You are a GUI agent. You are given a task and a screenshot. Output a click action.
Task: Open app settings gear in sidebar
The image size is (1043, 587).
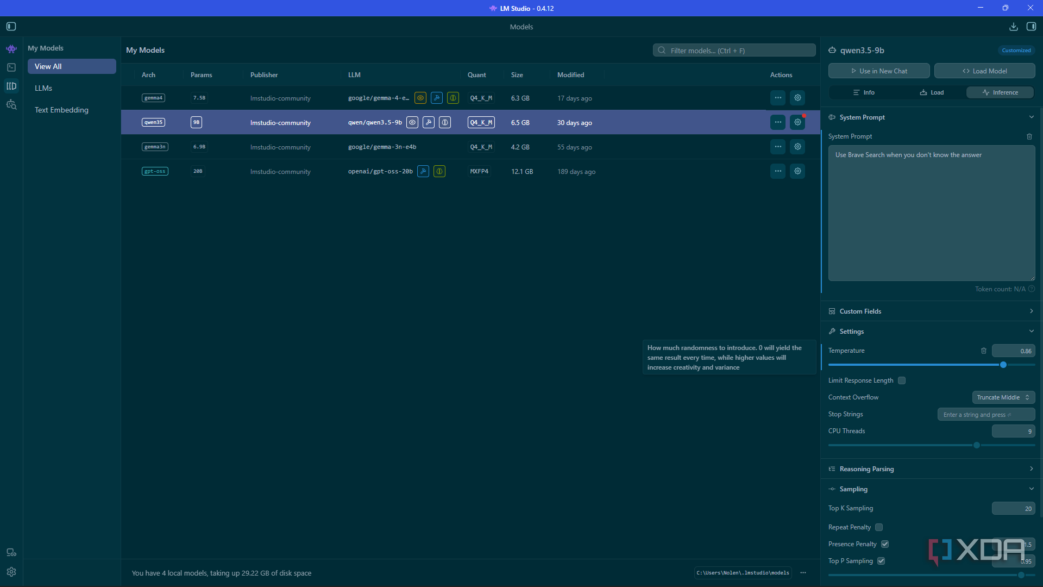pyautogui.click(x=11, y=572)
